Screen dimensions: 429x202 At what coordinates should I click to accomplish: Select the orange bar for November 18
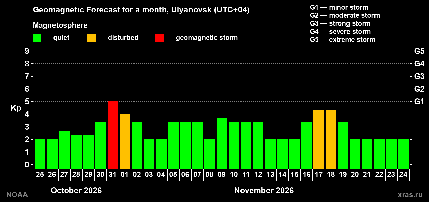click(331, 139)
